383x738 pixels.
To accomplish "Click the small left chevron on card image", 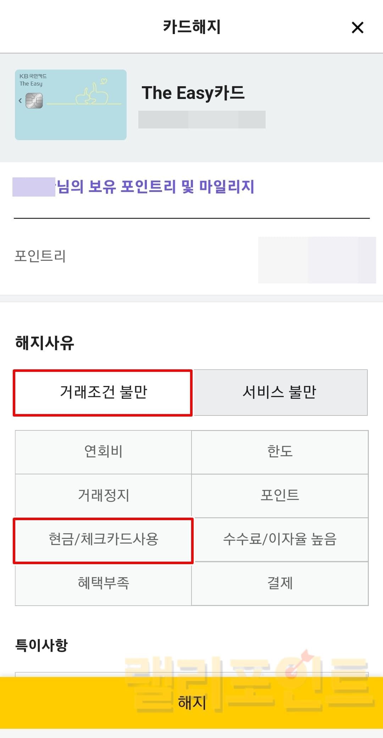I will (20, 101).
